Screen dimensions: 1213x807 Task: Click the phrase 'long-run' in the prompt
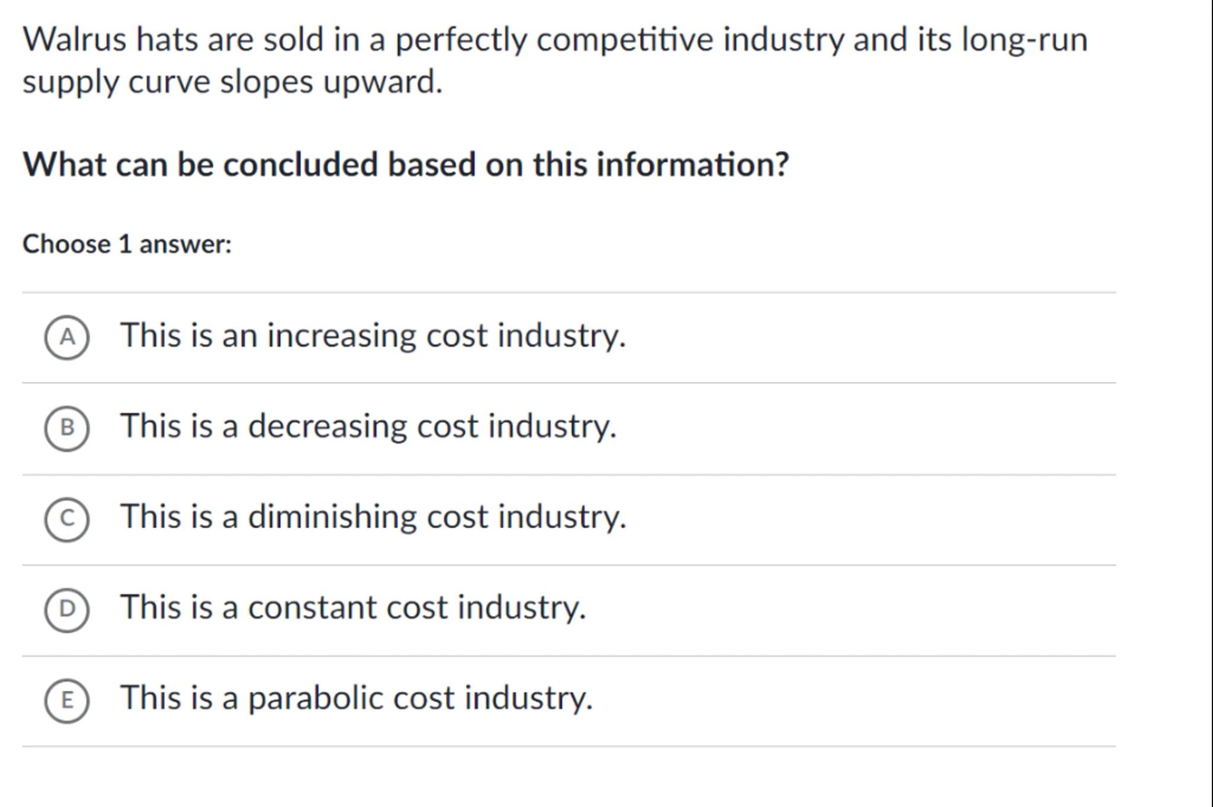tap(1024, 40)
